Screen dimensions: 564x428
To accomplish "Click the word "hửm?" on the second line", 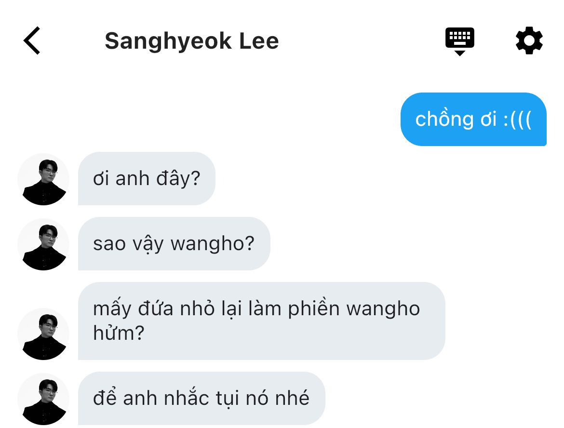I will [x=119, y=333].
